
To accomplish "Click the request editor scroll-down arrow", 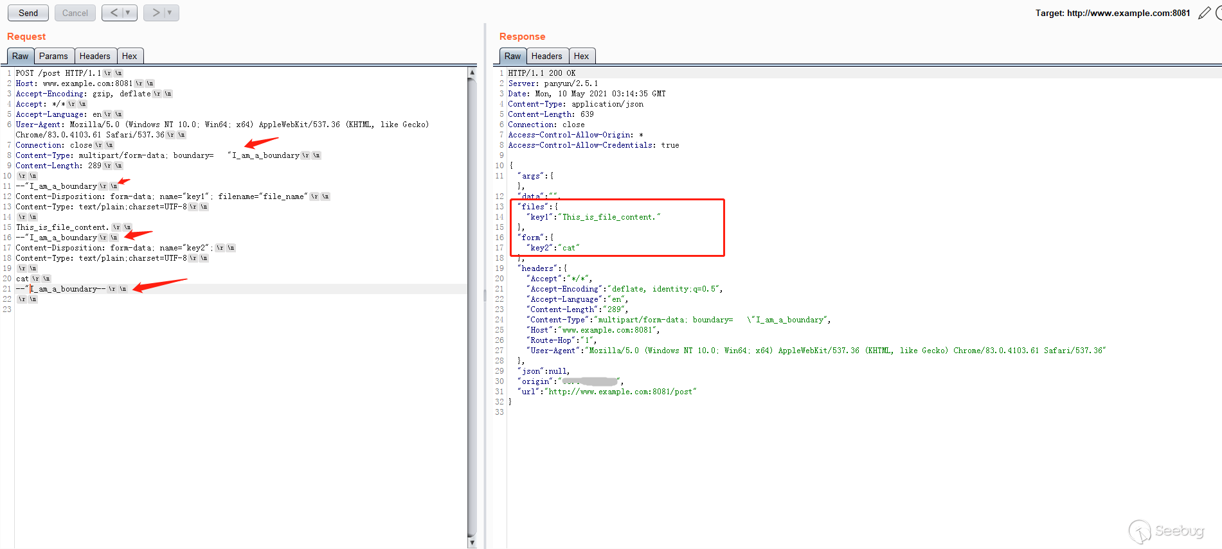I will pos(472,543).
